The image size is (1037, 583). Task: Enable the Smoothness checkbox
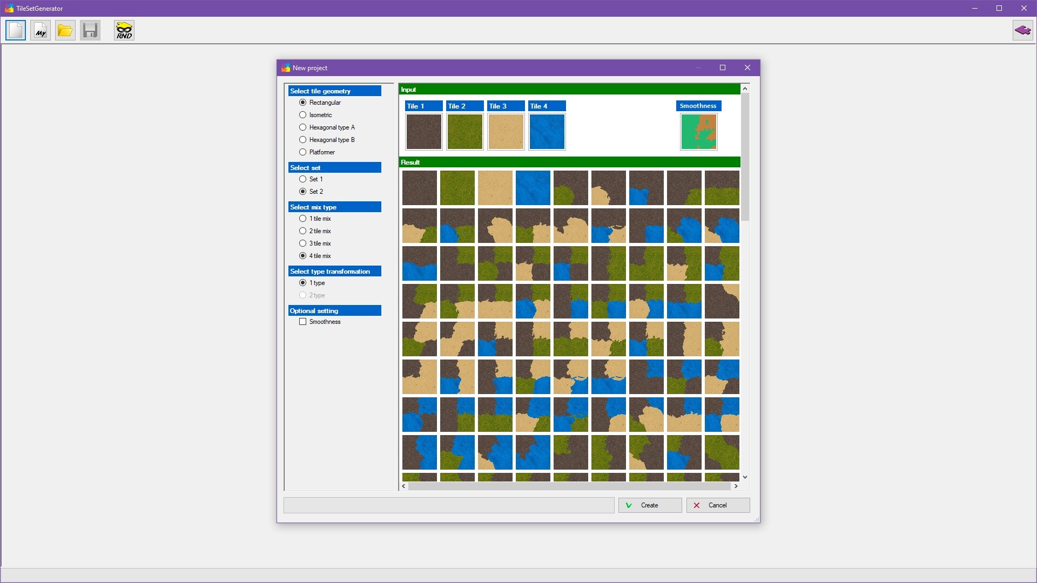coord(302,322)
